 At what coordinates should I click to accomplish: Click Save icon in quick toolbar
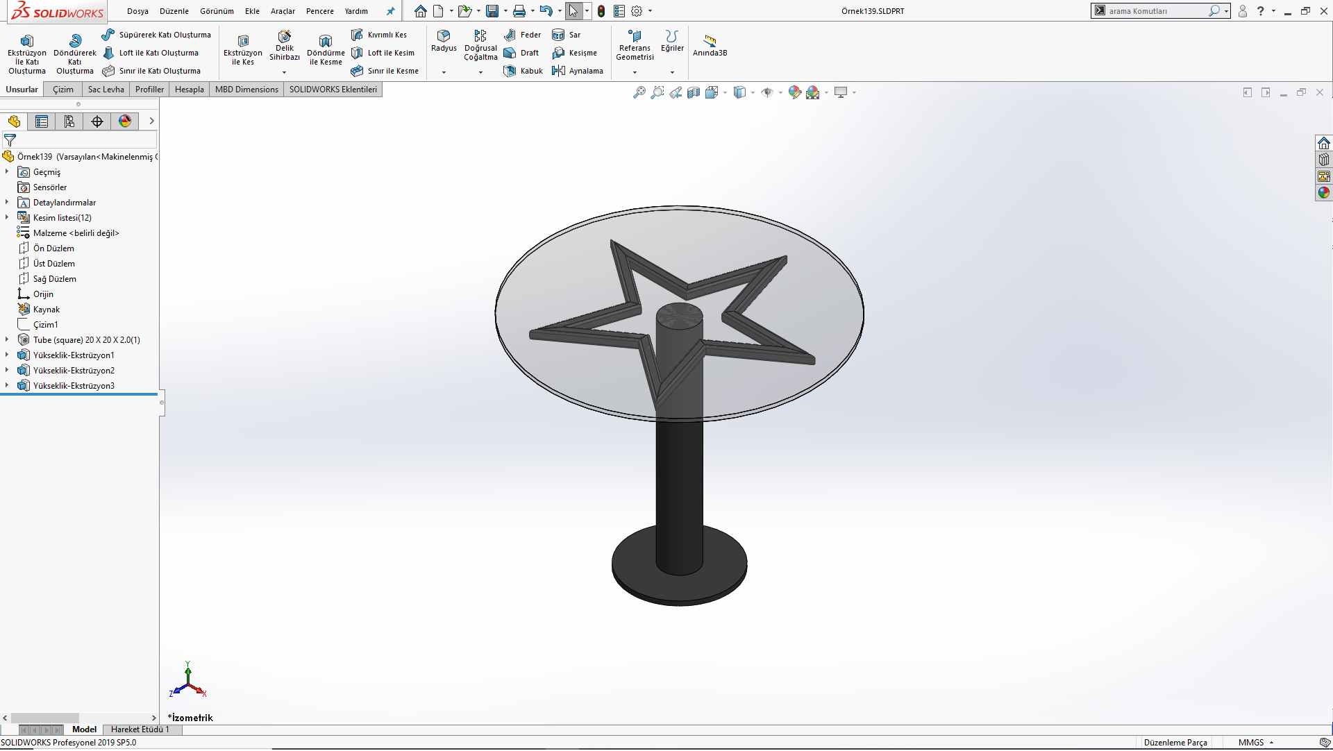click(492, 11)
